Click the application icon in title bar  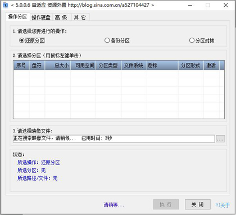pyautogui.click(x=6, y=5)
